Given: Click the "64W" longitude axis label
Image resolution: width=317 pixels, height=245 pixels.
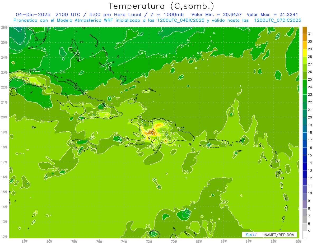Looking at the screenshot, I should click(x=249, y=241).
